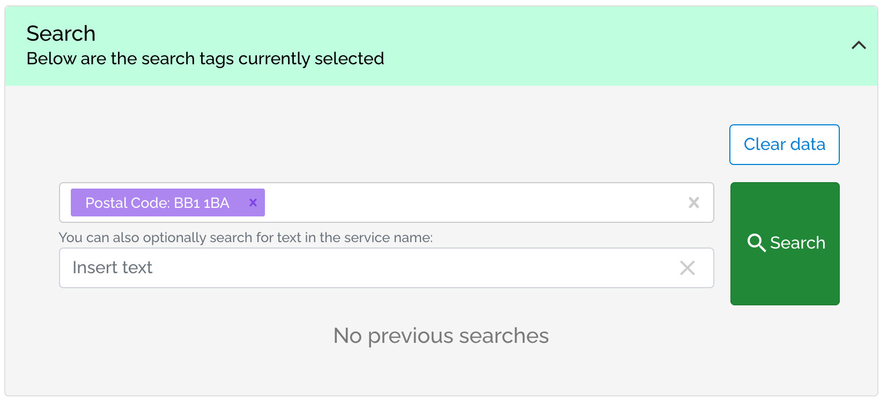Click the optional service name search label
Screen dimensions: 887x405
246,237
